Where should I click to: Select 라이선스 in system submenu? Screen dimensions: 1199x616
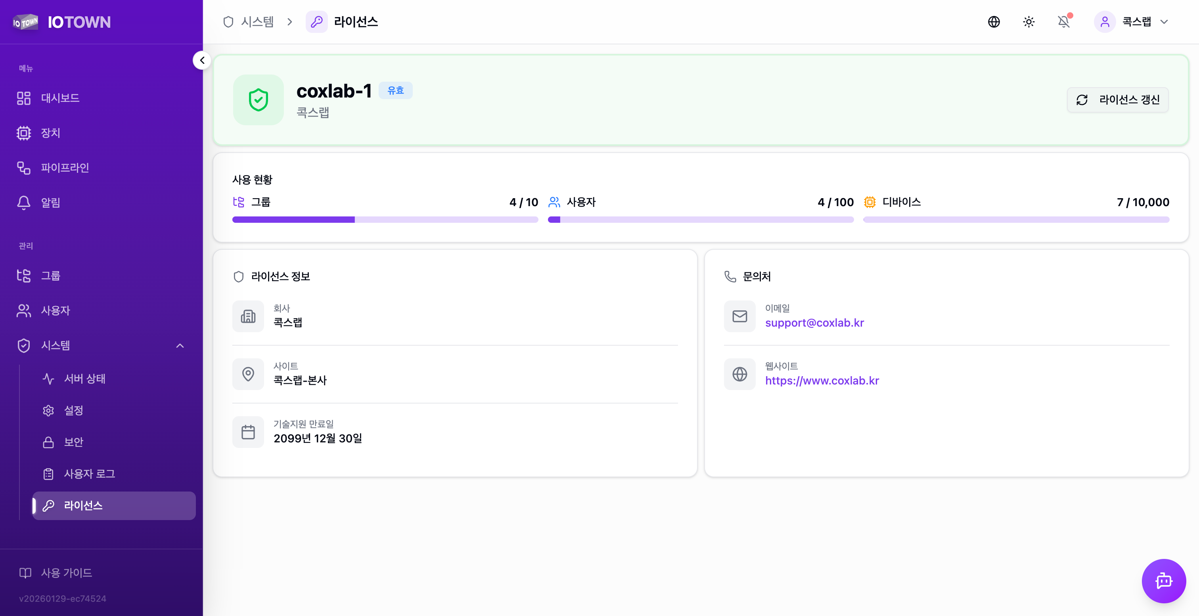[x=114, y=506]
